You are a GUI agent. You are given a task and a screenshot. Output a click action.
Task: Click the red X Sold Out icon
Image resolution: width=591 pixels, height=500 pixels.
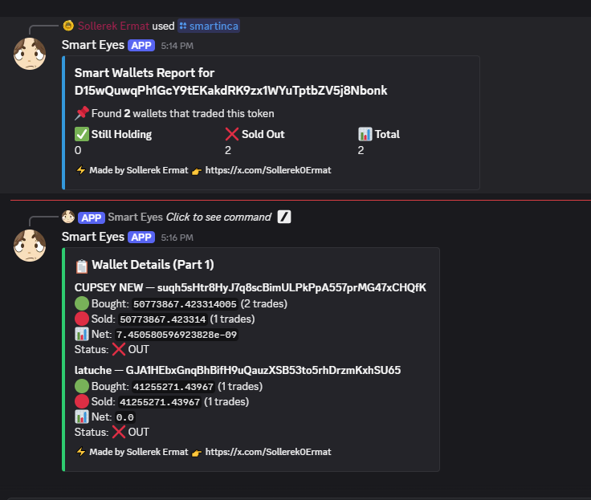(x=232, y=134)
